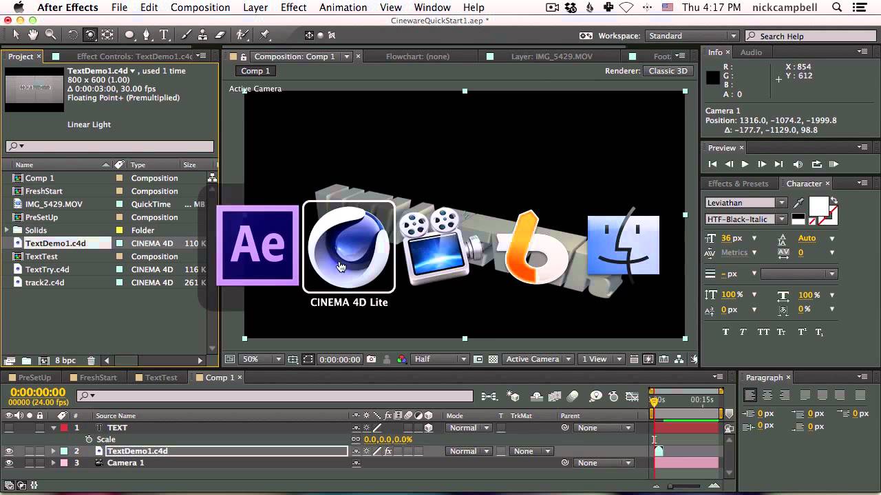Play the preview

pos(745,164)
